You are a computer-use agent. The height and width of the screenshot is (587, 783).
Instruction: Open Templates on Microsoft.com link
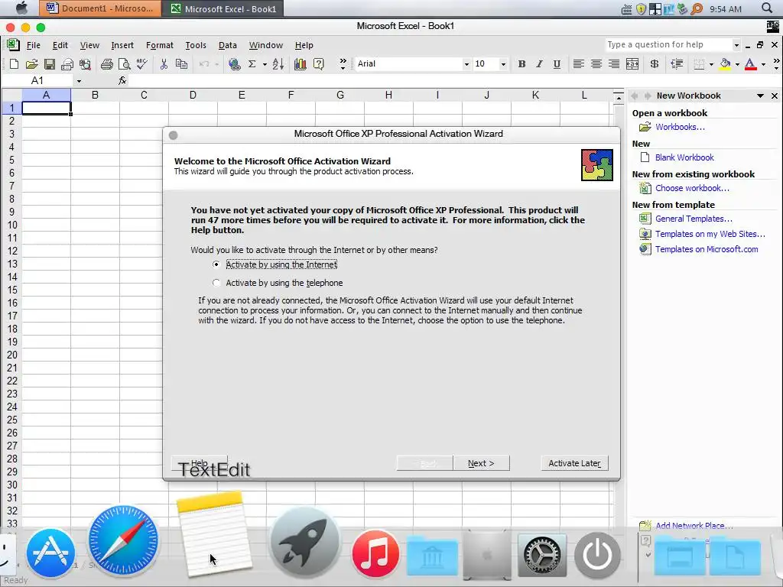[707, 249]
